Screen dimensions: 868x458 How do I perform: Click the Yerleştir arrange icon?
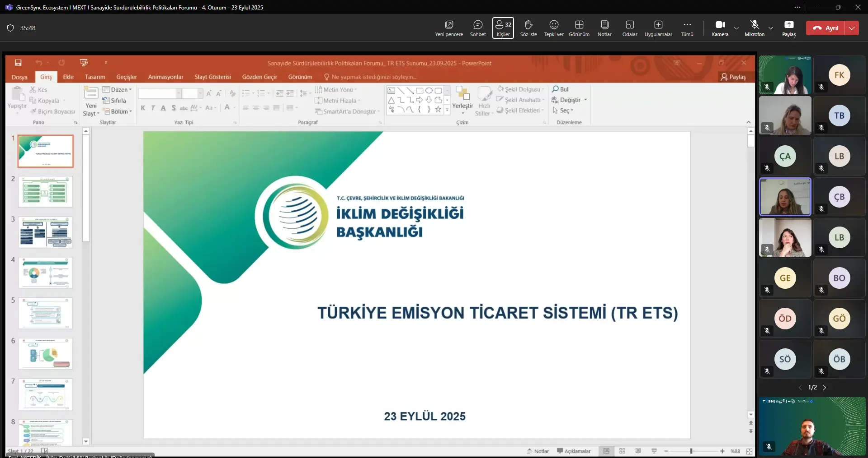coord(462,94)
